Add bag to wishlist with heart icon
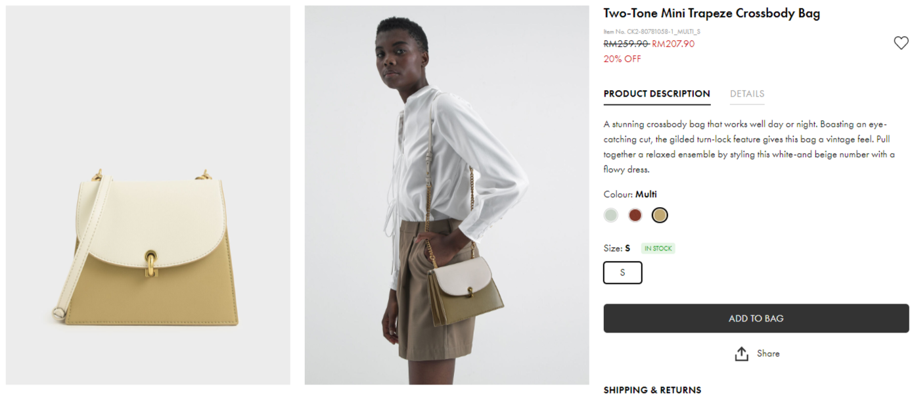914x395 pixels. (x=901, y=43)
